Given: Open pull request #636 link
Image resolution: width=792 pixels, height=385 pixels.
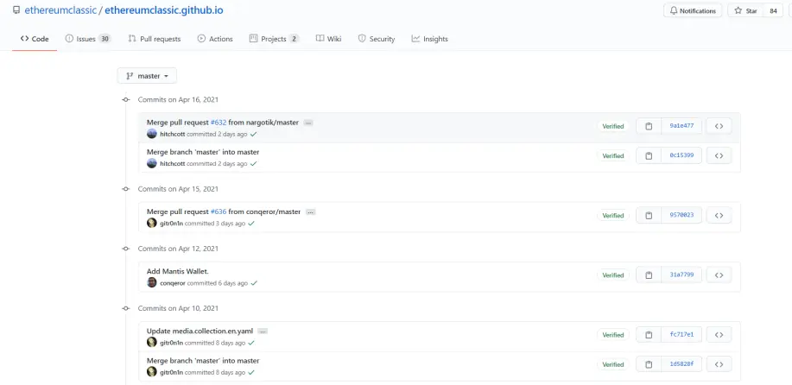Looking at the screenshot, I should pos(219,212).
